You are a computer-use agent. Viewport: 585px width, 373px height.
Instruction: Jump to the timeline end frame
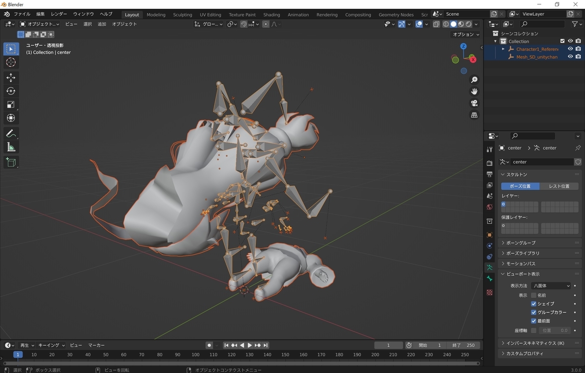pos(266,345)
